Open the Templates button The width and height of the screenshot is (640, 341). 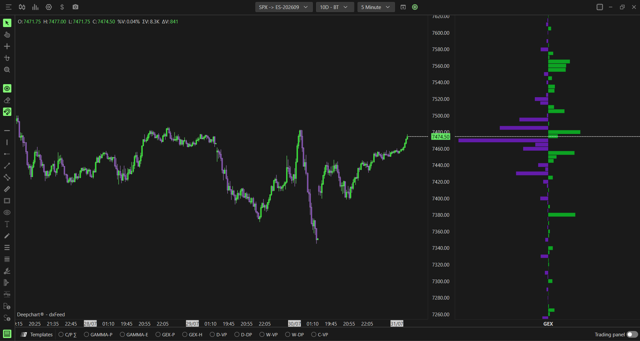pos(37,334)
